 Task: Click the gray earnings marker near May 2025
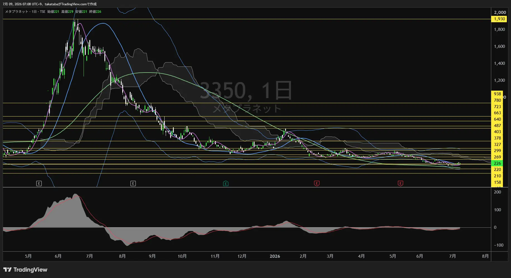[39, 183]
